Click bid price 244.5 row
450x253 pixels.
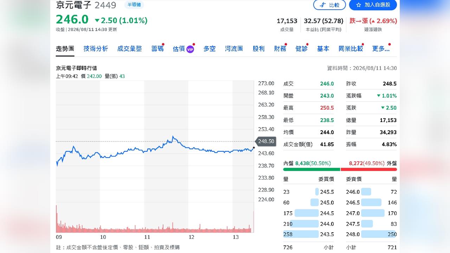pos(309,213)
